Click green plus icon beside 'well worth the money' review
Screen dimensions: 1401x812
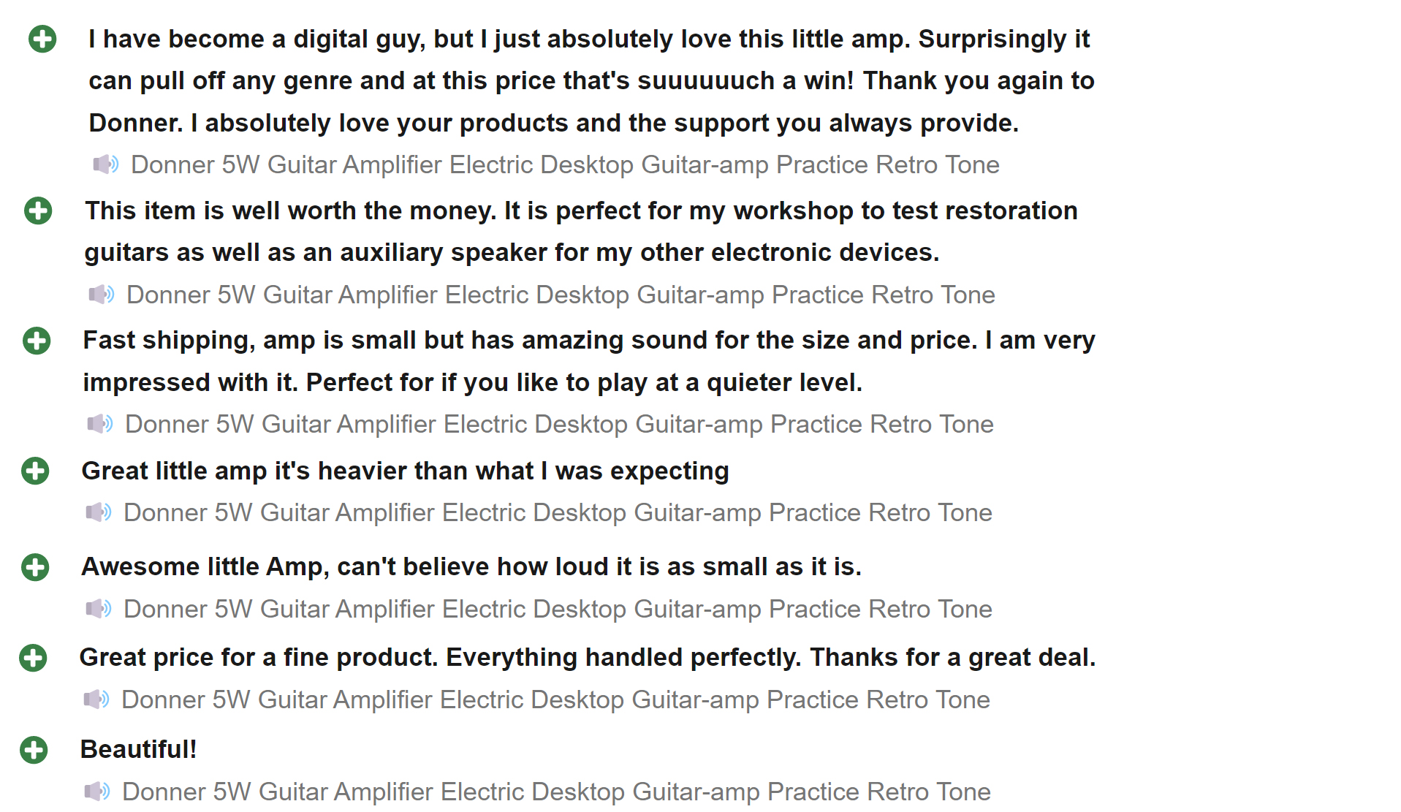coord(38,210)
